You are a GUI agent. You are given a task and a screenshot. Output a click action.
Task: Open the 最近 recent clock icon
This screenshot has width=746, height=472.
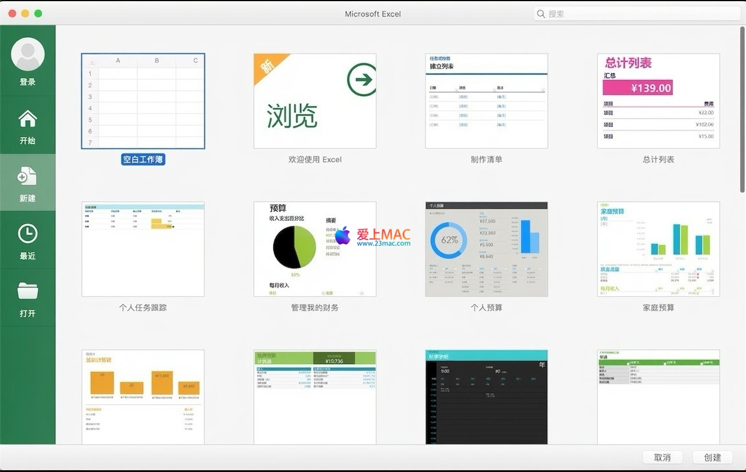pyautogui.click(x=28, y=234)
